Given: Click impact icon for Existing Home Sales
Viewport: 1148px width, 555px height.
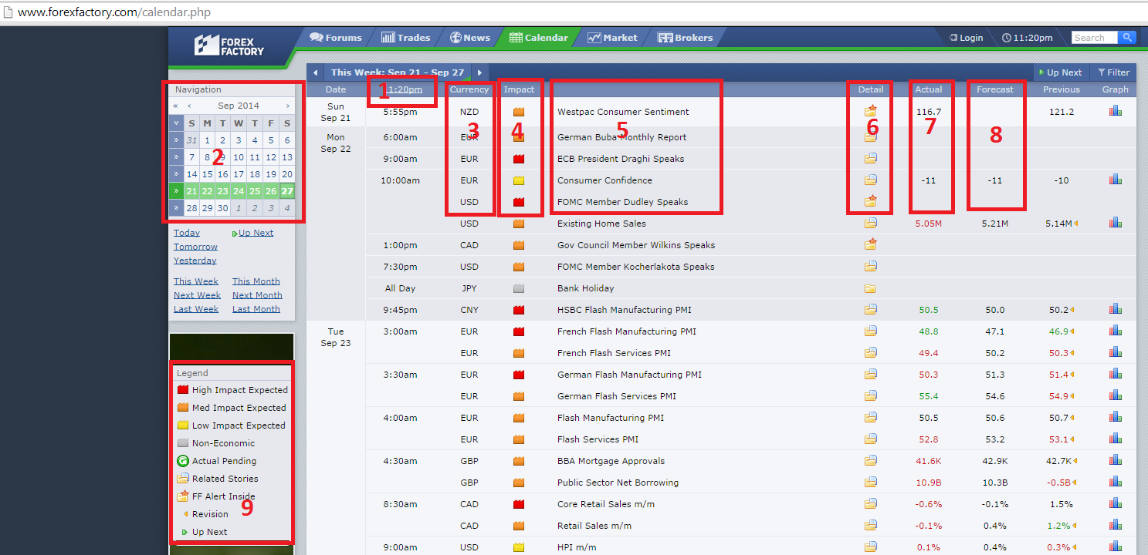Looking at the screenshot, I should tap(519, 224).
